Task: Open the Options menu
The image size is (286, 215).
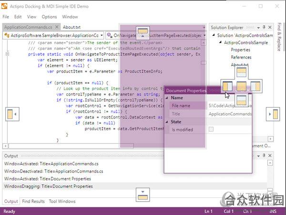Action: coord(49,17)
